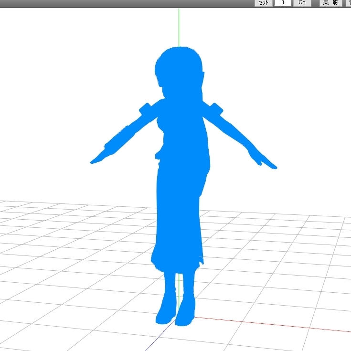
Task: Click the セット button
Action: tap(263, 3)
